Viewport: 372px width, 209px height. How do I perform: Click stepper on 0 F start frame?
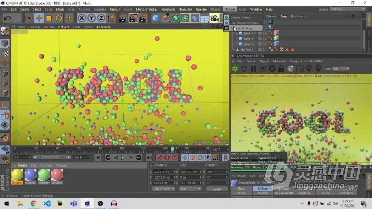click(30, 157)
